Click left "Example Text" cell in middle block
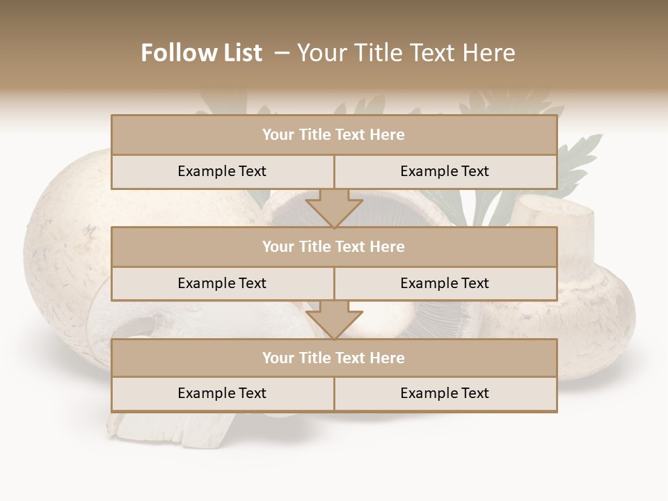 (x=223, y=283)
